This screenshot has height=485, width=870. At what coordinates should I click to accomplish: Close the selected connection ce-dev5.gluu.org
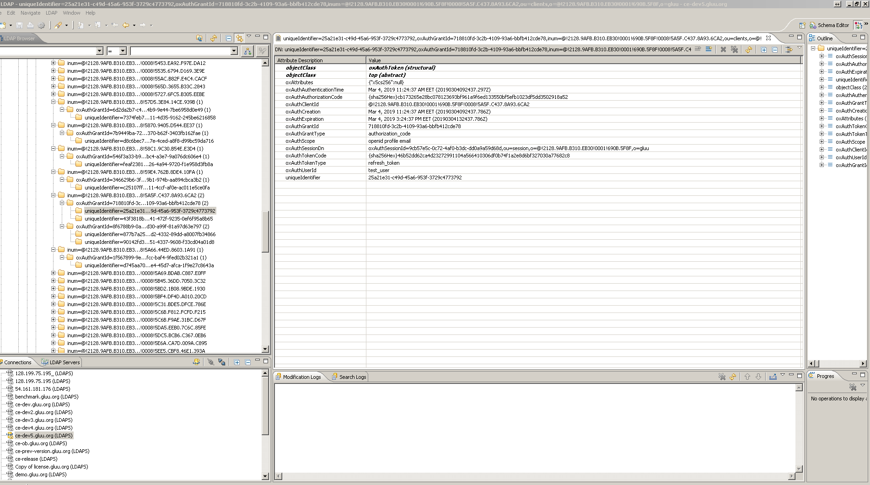[x=222, y=362]
